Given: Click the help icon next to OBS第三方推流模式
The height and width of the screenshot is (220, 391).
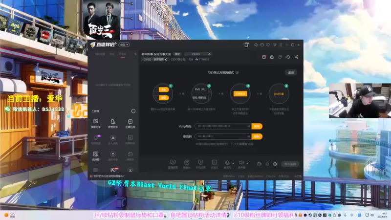Looking at the screenshot, I should pos(237,72).
